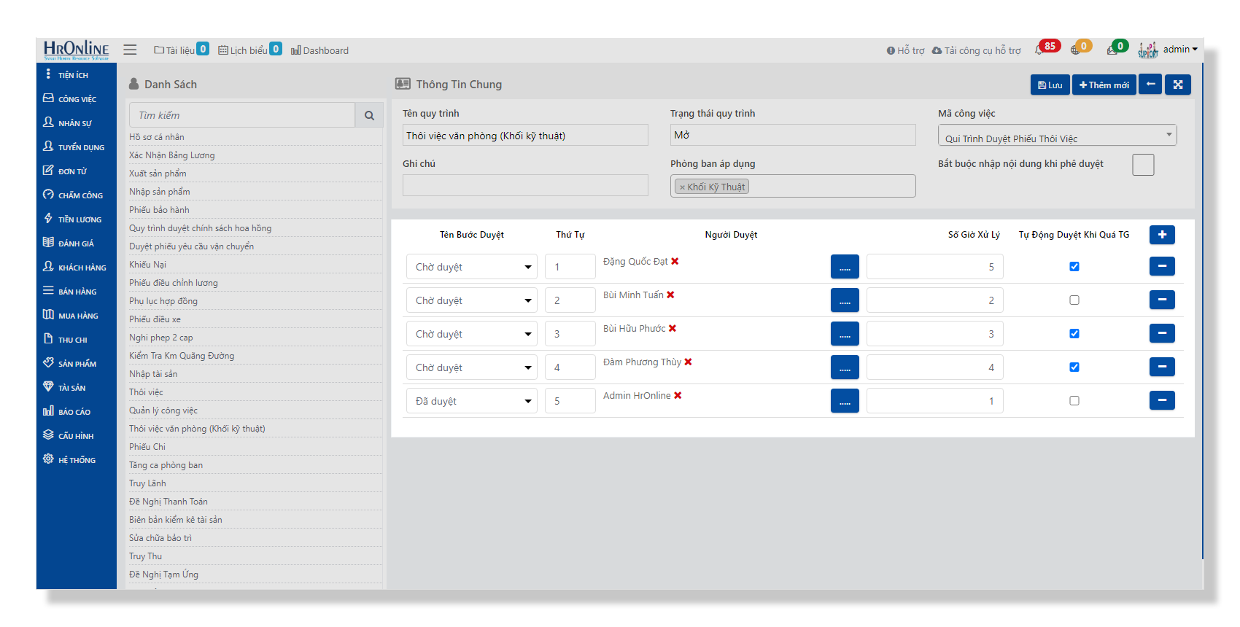Remove Khối Kỹ Thuật department tag
The image size is (1240, 627).
(x=682, y=187)
